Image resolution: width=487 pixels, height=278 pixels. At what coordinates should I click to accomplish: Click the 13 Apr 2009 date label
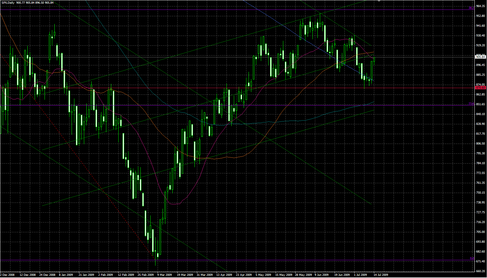pyautogui.click(x=224, y=275)
